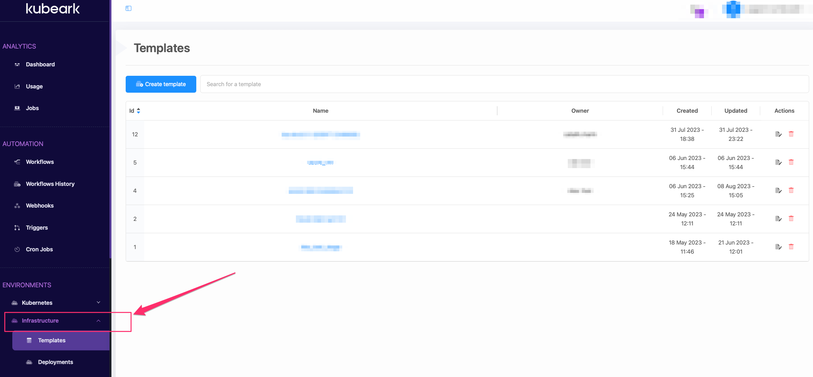This screenshot has height=377, width=813.
Task: Open the name link of template 12
Action: click(x=320, y=134)
